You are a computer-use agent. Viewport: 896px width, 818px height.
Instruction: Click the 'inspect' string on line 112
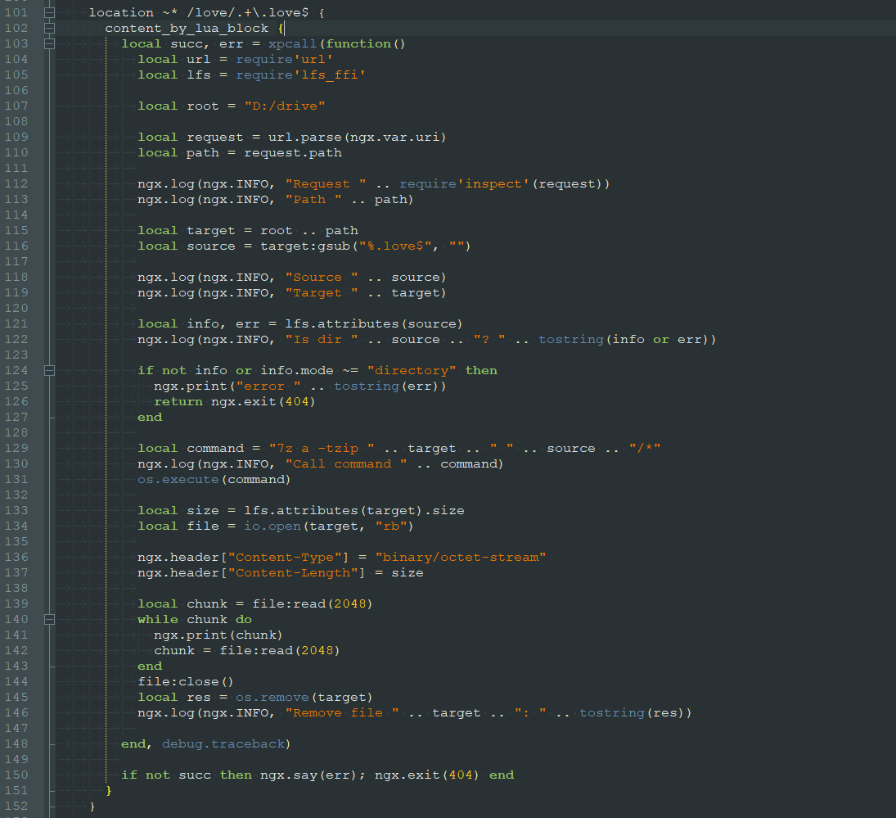493,184
